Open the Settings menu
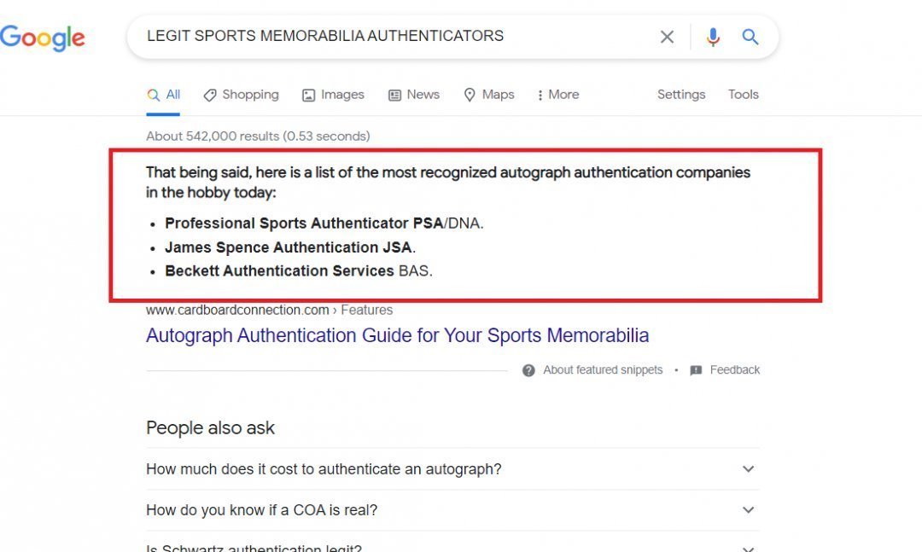 point(681,95)
